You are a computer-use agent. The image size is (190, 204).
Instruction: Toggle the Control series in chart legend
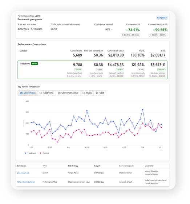tap(44, 153)
